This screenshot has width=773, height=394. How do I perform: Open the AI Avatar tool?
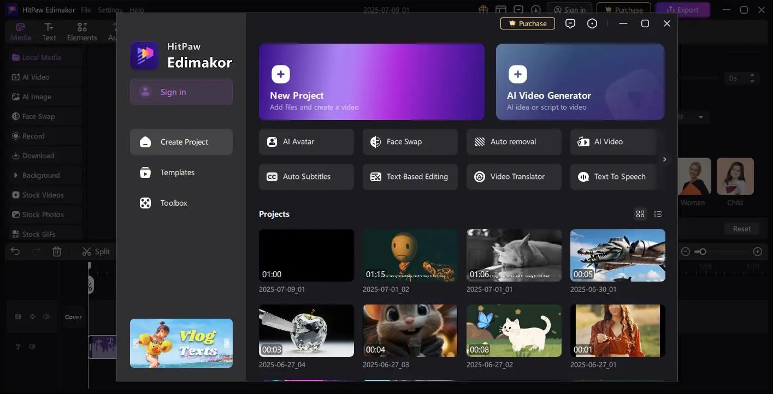coord(306,142)
